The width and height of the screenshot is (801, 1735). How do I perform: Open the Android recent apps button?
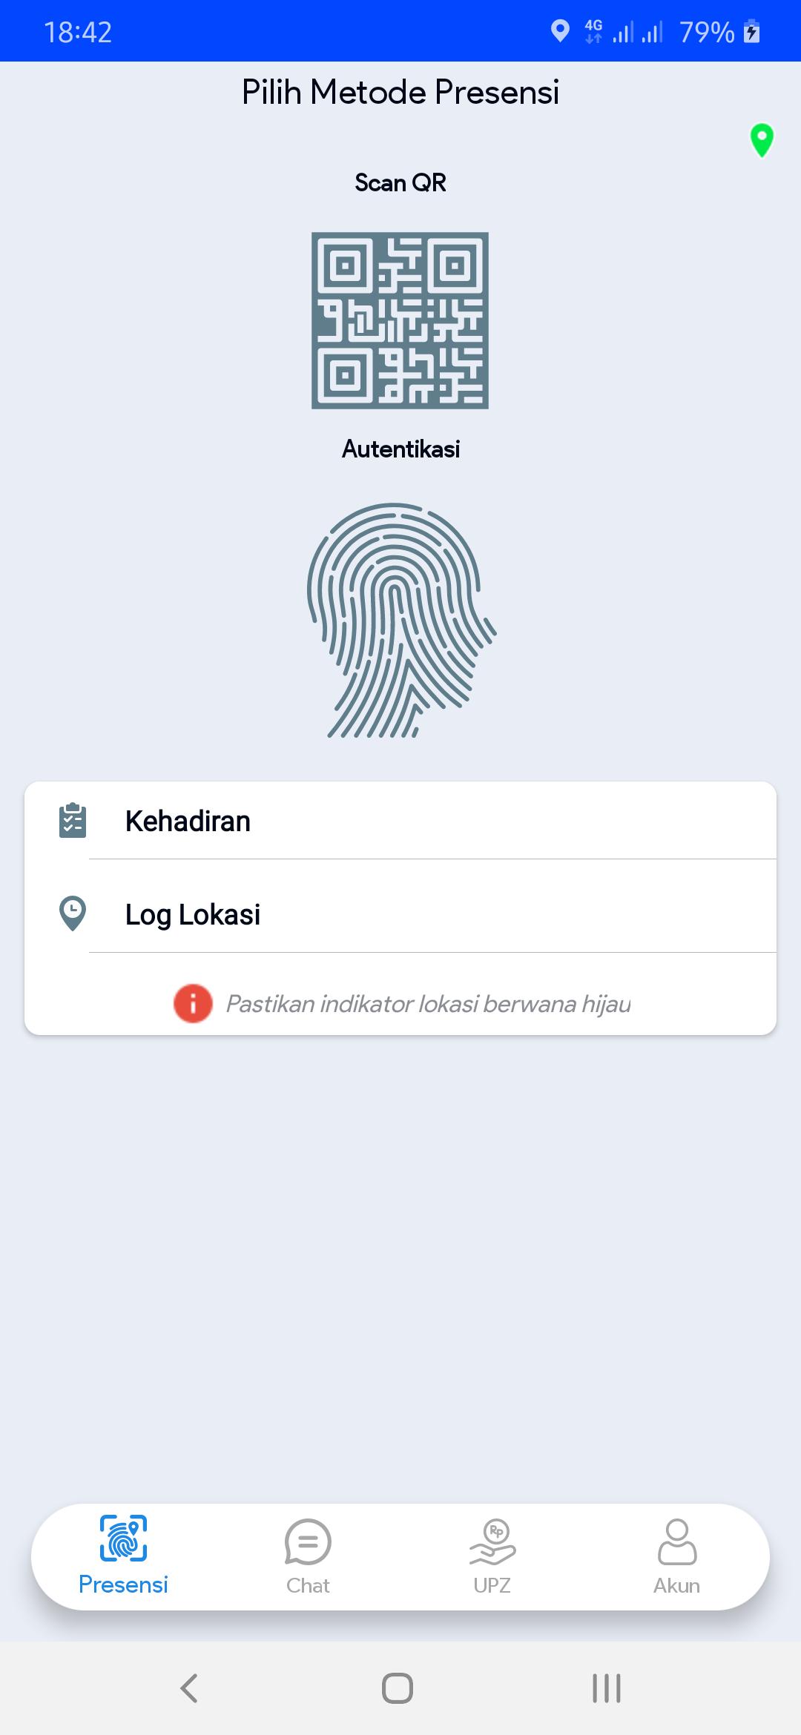607,1688
